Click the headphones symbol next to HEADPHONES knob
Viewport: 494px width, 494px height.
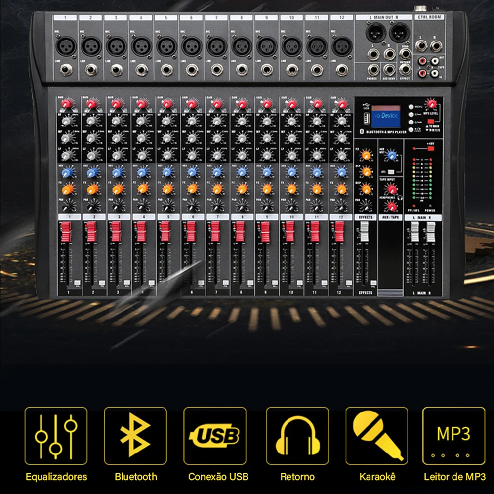pyautogui.click(x=400, y=198)
